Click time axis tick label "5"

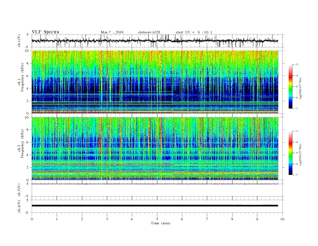157,219
